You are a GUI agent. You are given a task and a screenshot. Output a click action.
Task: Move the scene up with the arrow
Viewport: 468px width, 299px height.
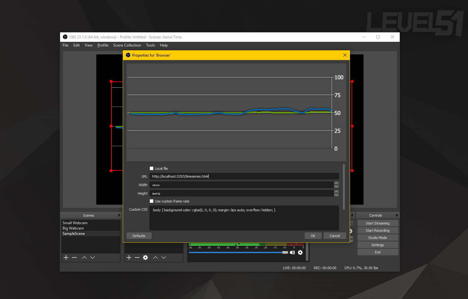click(84, 257)
